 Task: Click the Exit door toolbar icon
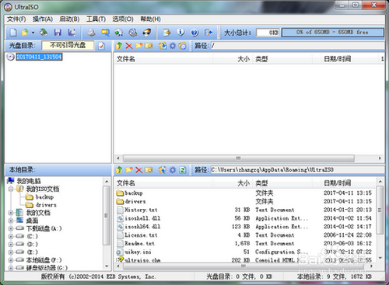click(209, 33)
